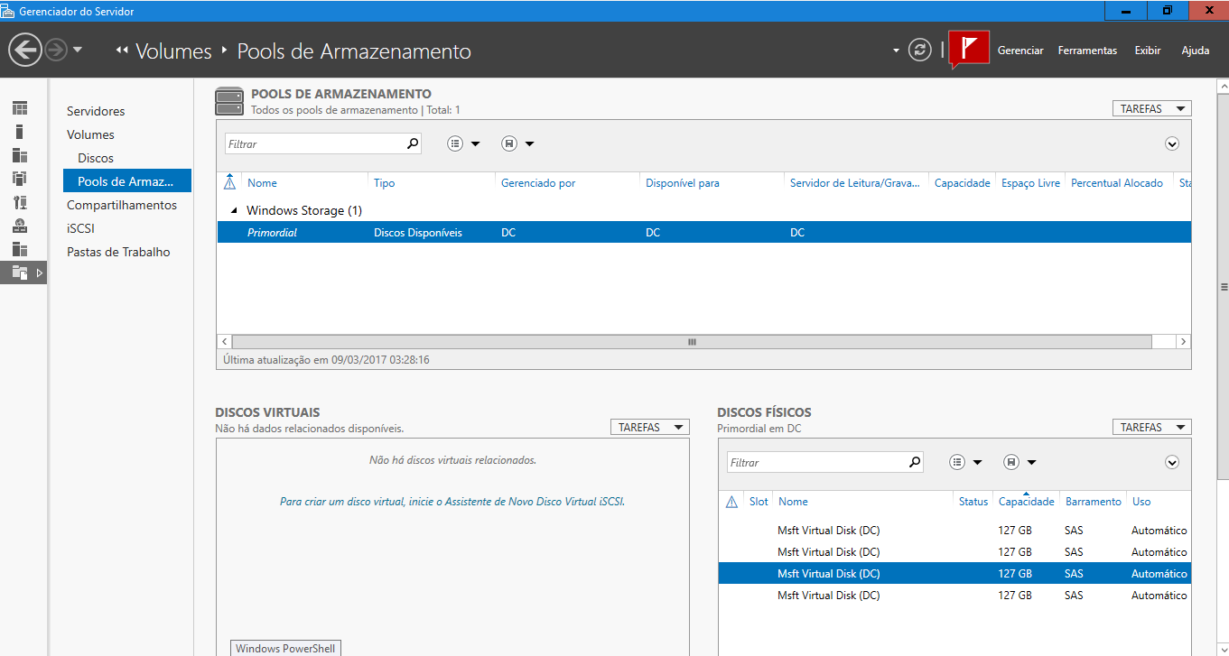Click the back navigation arrow button
Image resolution: width=1229 pixels, height=656 pixels.
pos(25,50)
